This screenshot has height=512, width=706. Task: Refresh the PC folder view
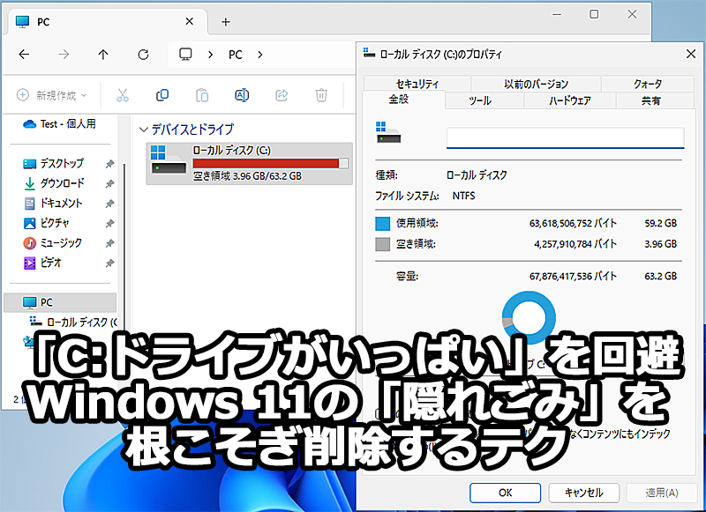(143, 55)
